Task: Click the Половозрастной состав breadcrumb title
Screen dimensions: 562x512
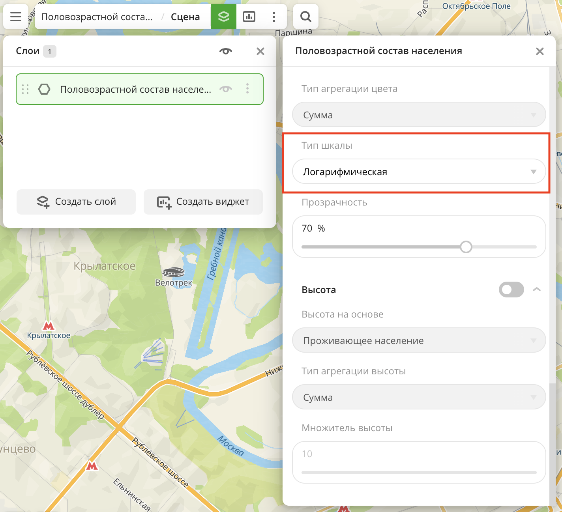Action: point(97,17)
